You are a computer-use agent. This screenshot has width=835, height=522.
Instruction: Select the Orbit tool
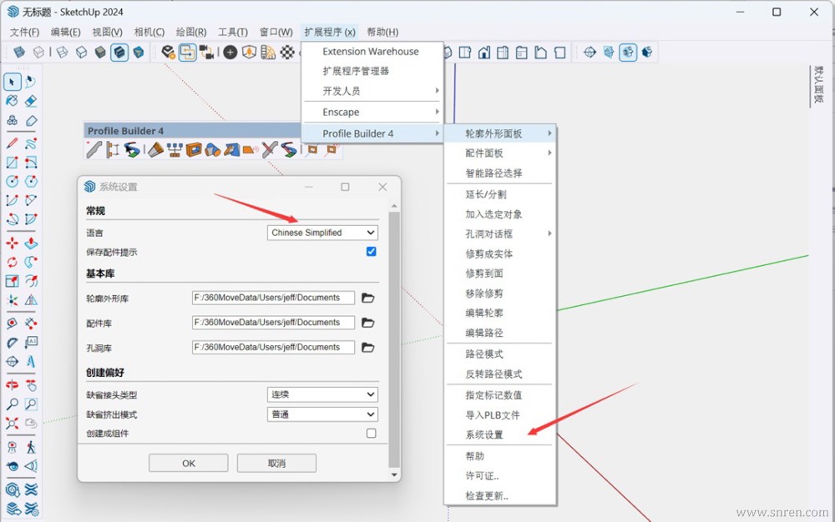13,385
